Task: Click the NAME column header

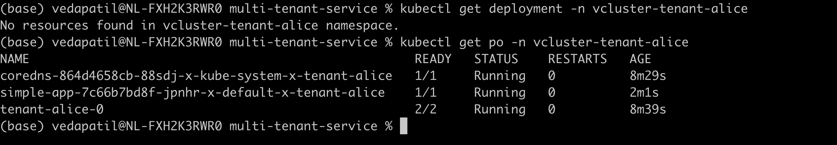Action: (15, 59)
